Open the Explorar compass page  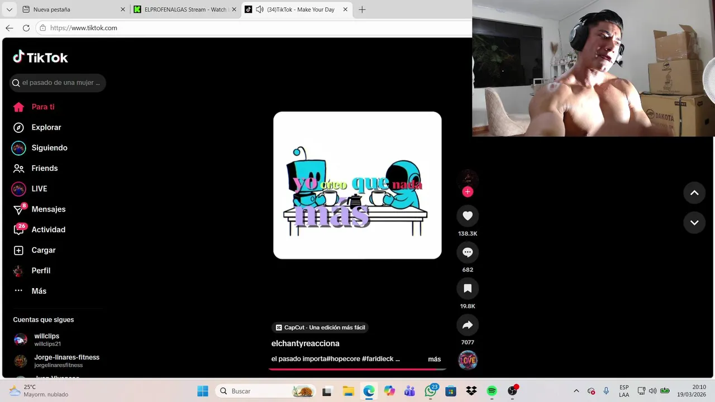(37, 127)
